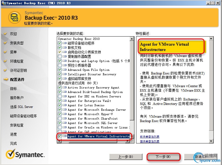Click description pane scroll down arrow
This screenshot has height=165, width=222.
(x=211, y=141)
